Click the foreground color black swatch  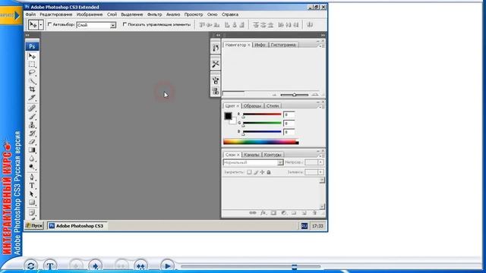(228, 116)
